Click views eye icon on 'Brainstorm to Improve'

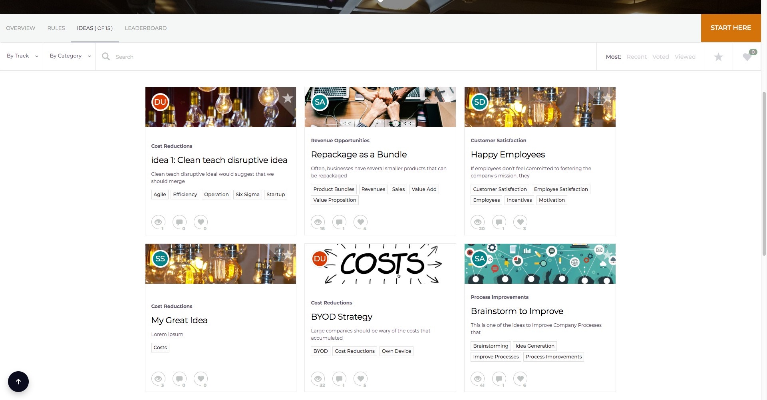coord(478,379)
